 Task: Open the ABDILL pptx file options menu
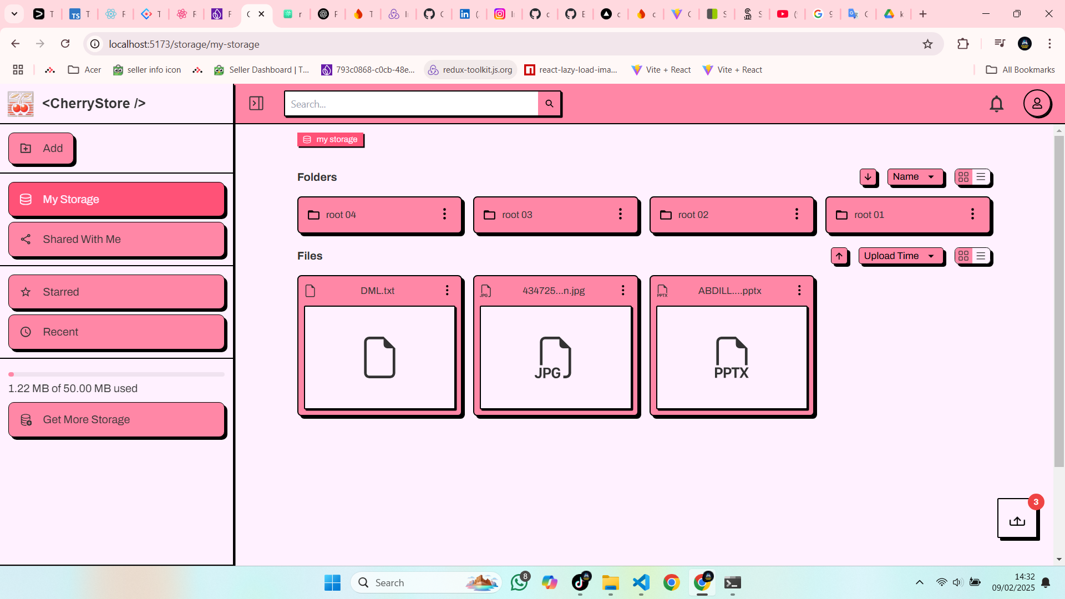[x=799, y=291]
